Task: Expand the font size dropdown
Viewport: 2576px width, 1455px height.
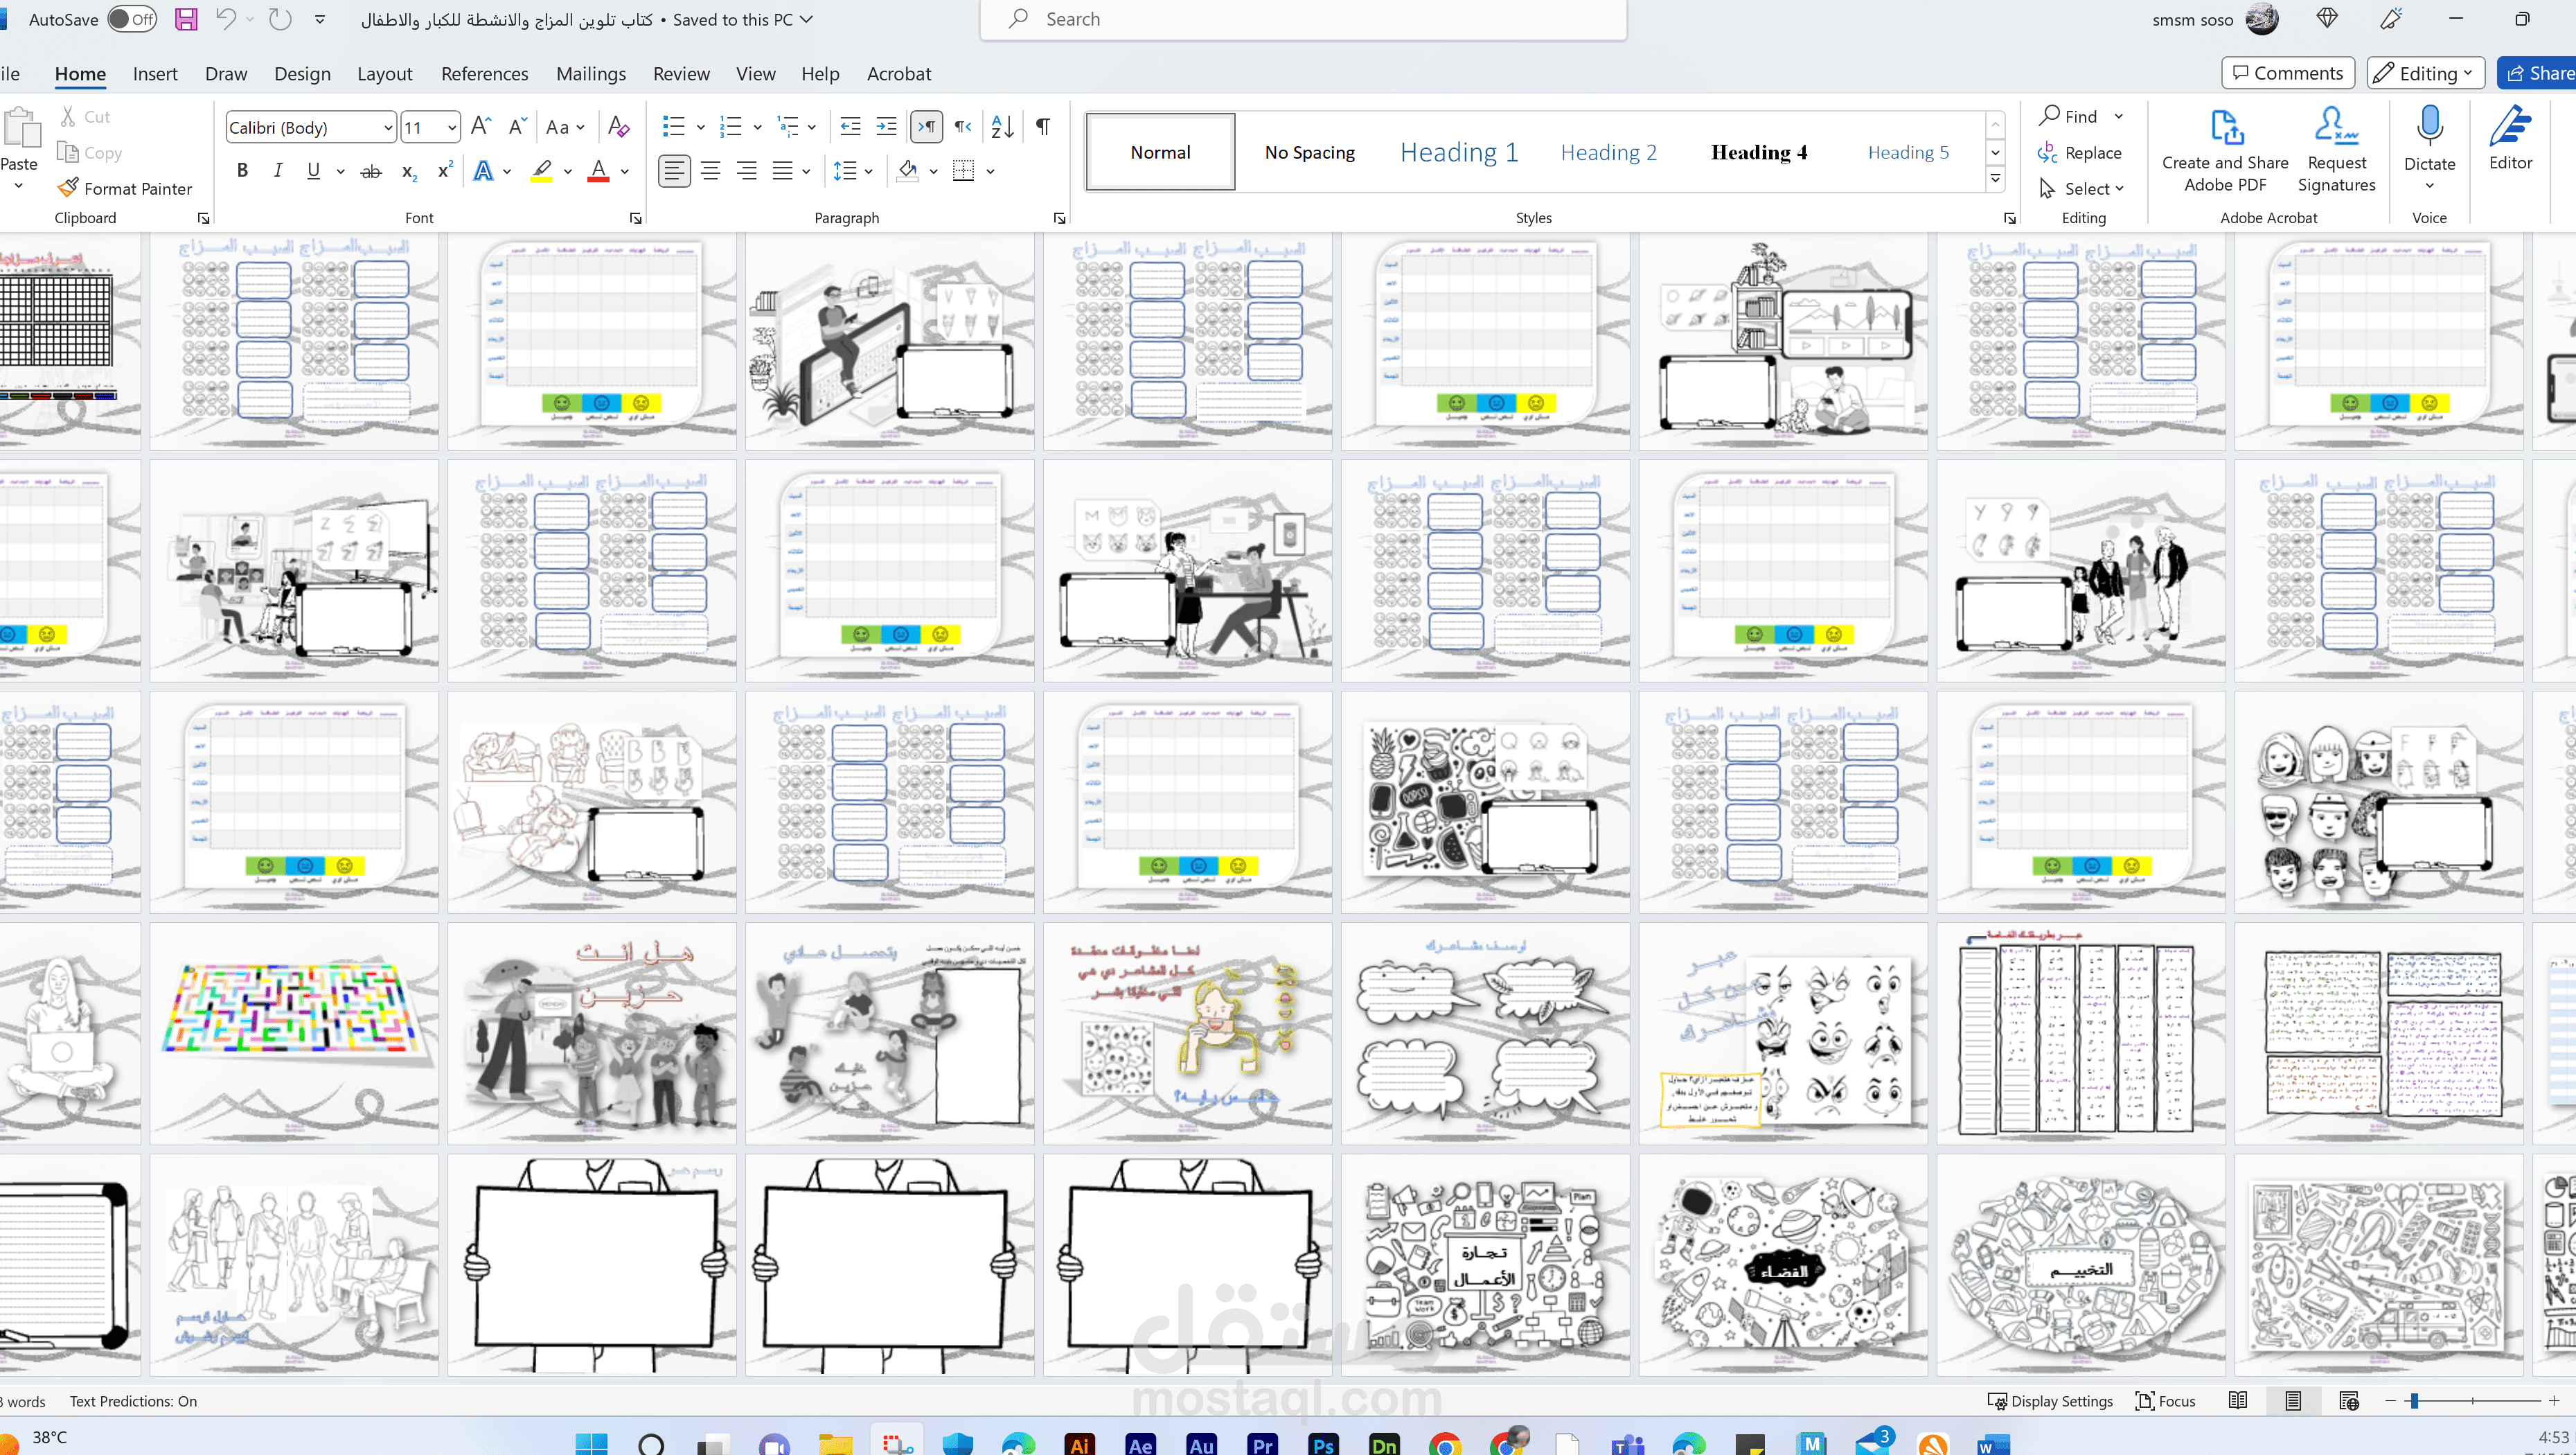Action: pos(452,128)
